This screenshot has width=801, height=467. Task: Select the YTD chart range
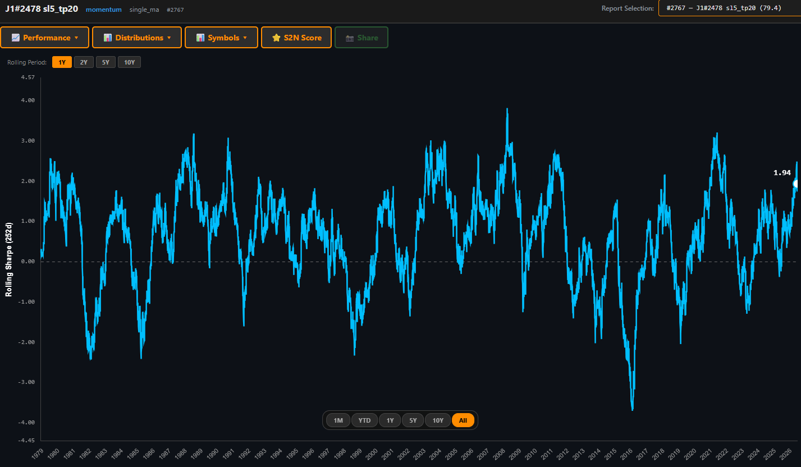(x=365, y=420)
